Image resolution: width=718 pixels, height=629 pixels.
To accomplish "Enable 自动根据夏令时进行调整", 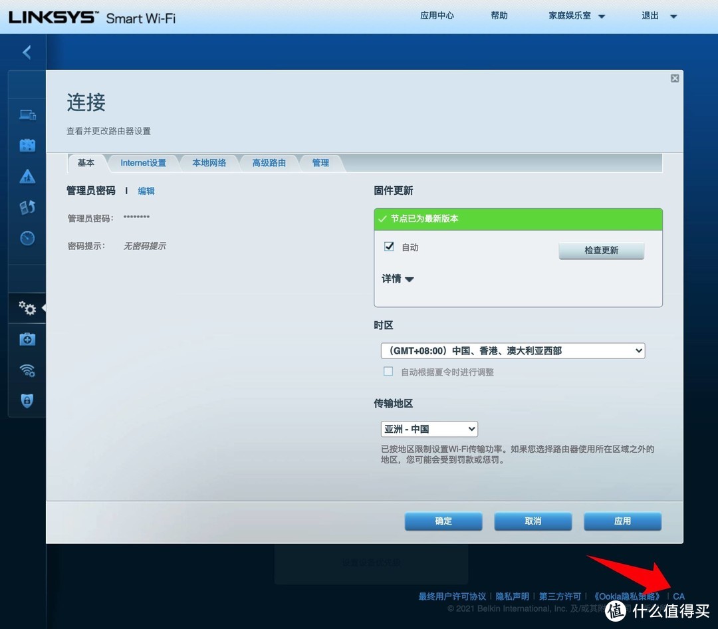I will pos(388,371).
